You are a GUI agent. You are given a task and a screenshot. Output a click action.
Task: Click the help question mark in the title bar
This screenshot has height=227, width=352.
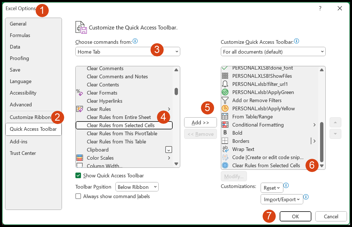[x=320, y=8]
